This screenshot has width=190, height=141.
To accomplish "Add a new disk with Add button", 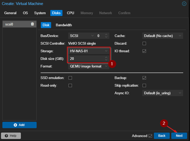I will coord(20,125).
